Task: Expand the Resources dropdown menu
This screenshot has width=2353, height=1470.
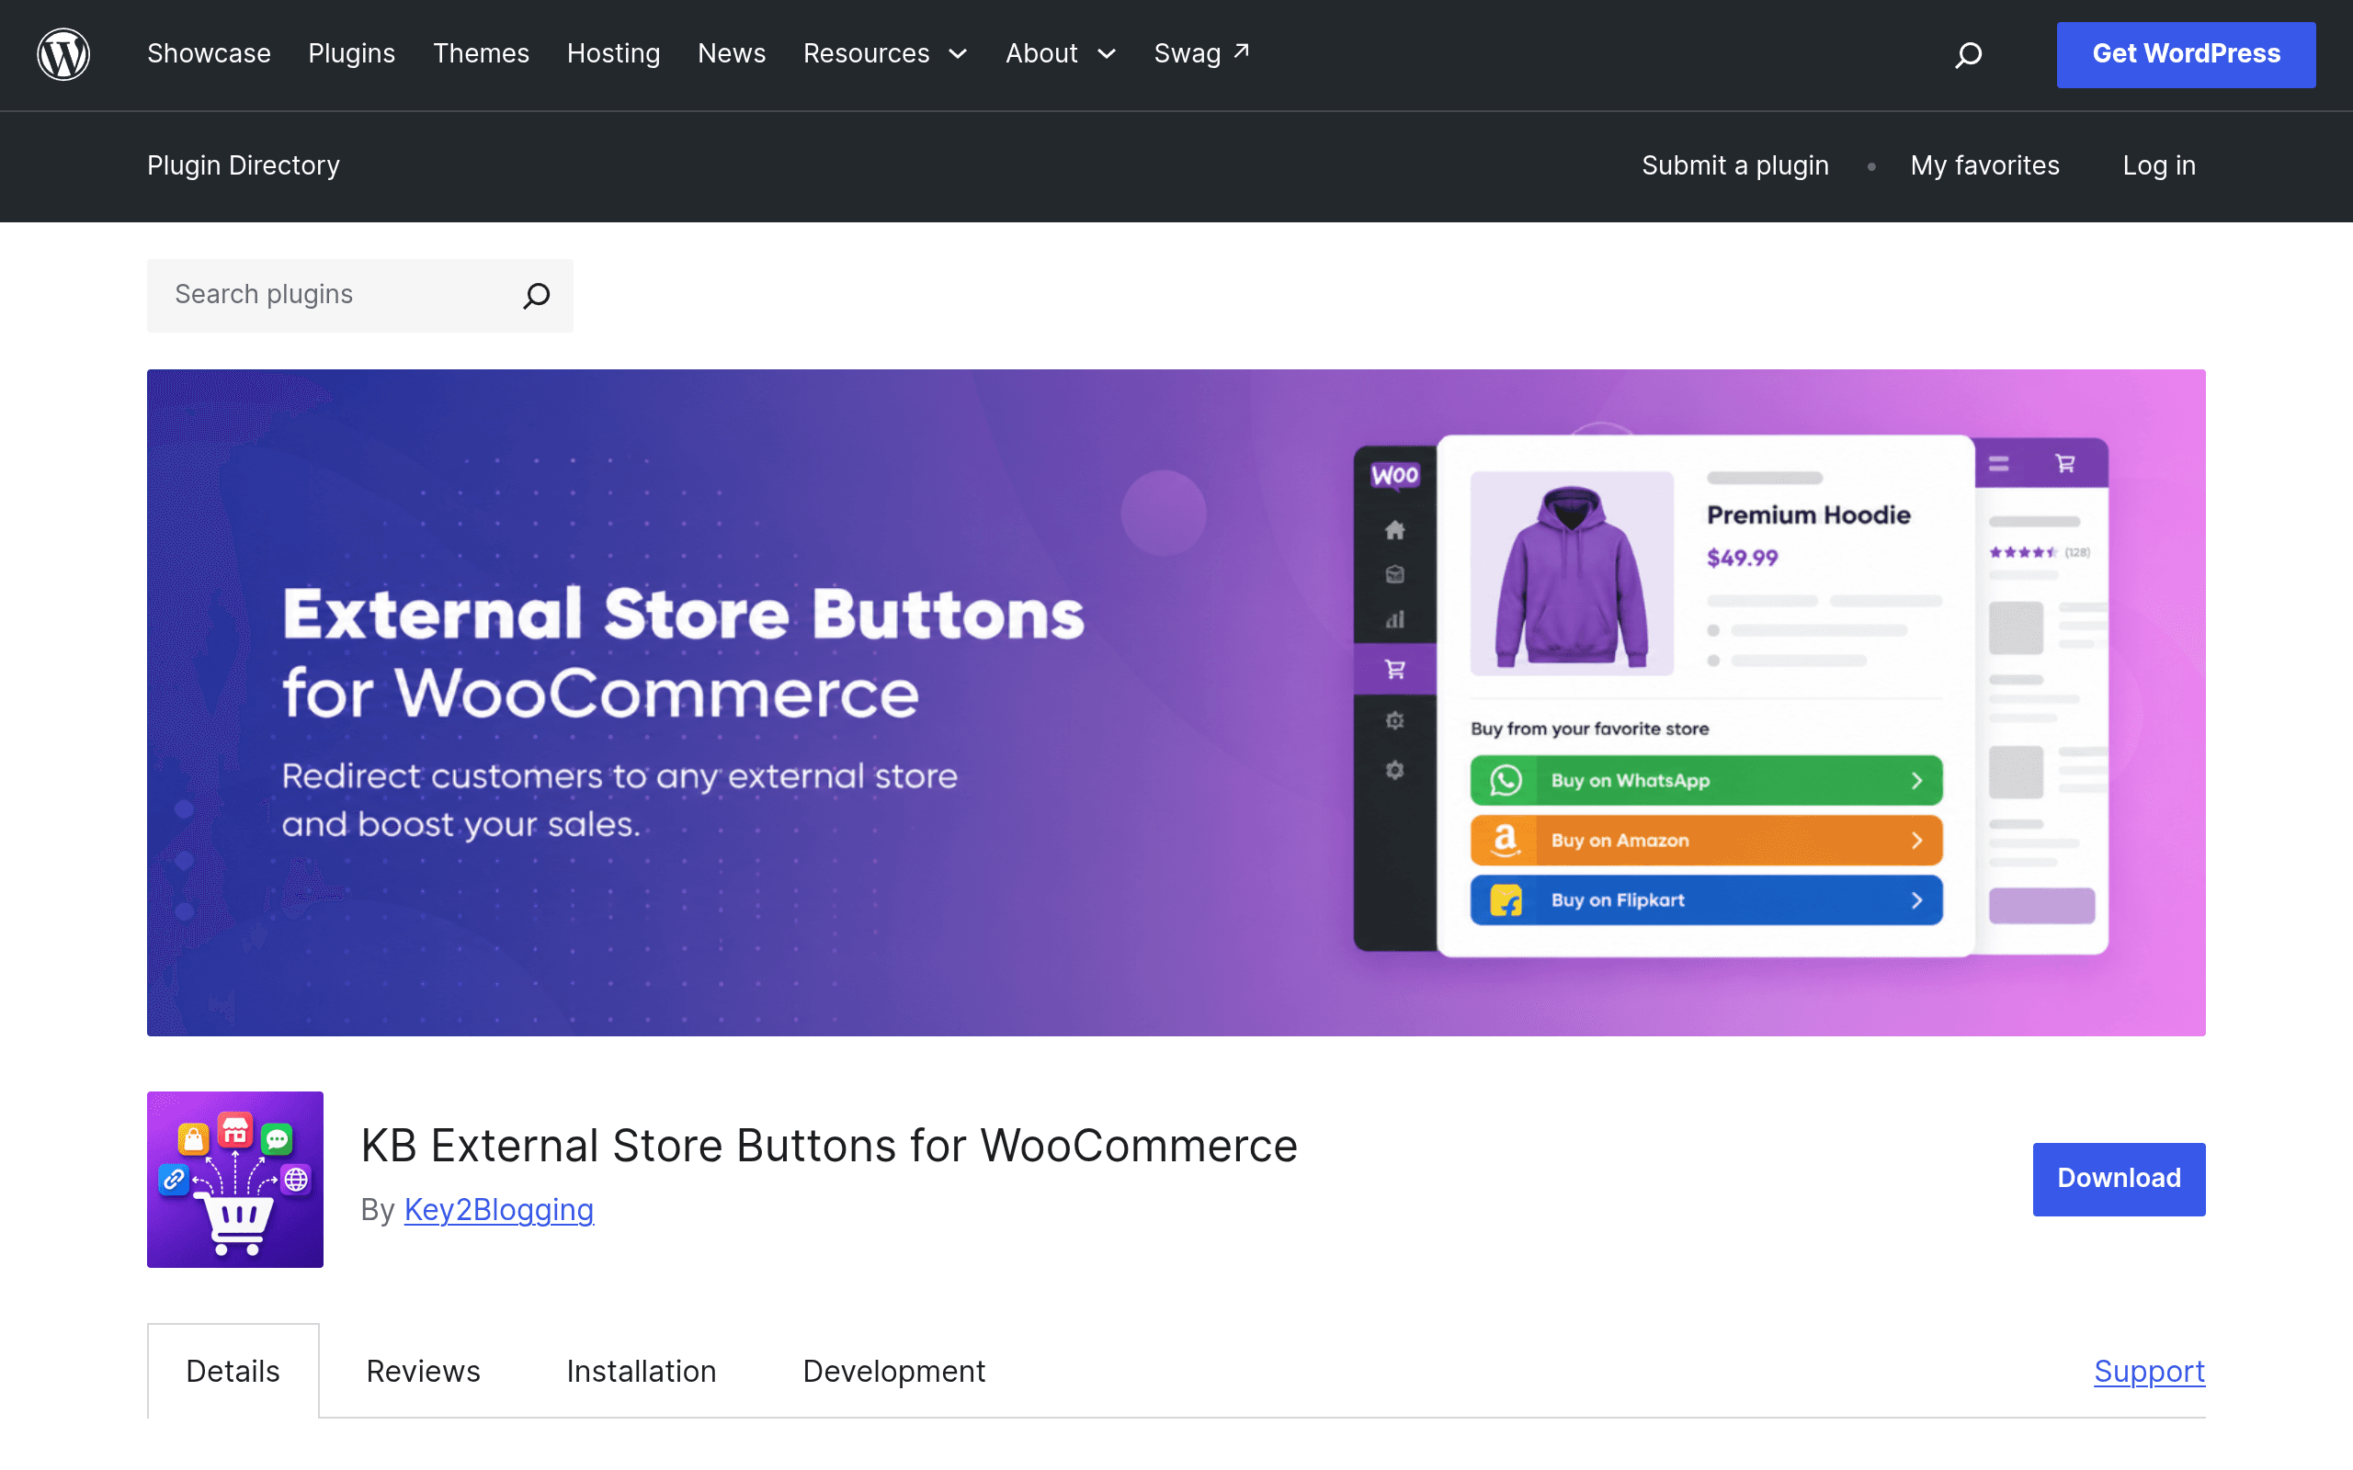Action: [885, 53]
